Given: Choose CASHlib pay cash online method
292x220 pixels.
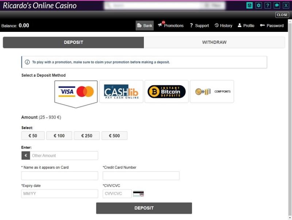Looking at the screenshot, I should pos(121,92).
